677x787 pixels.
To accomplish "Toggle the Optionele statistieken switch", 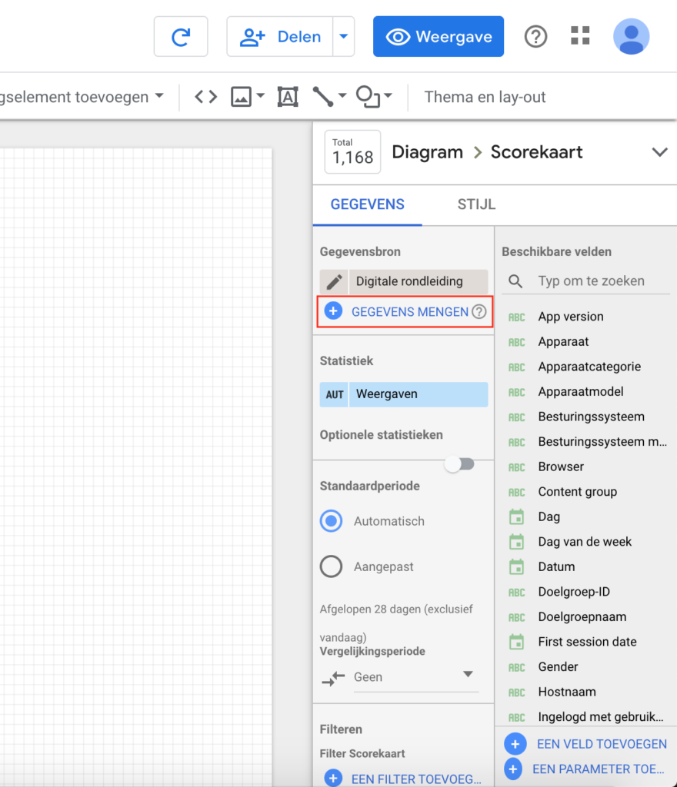I will pos(460,464).
